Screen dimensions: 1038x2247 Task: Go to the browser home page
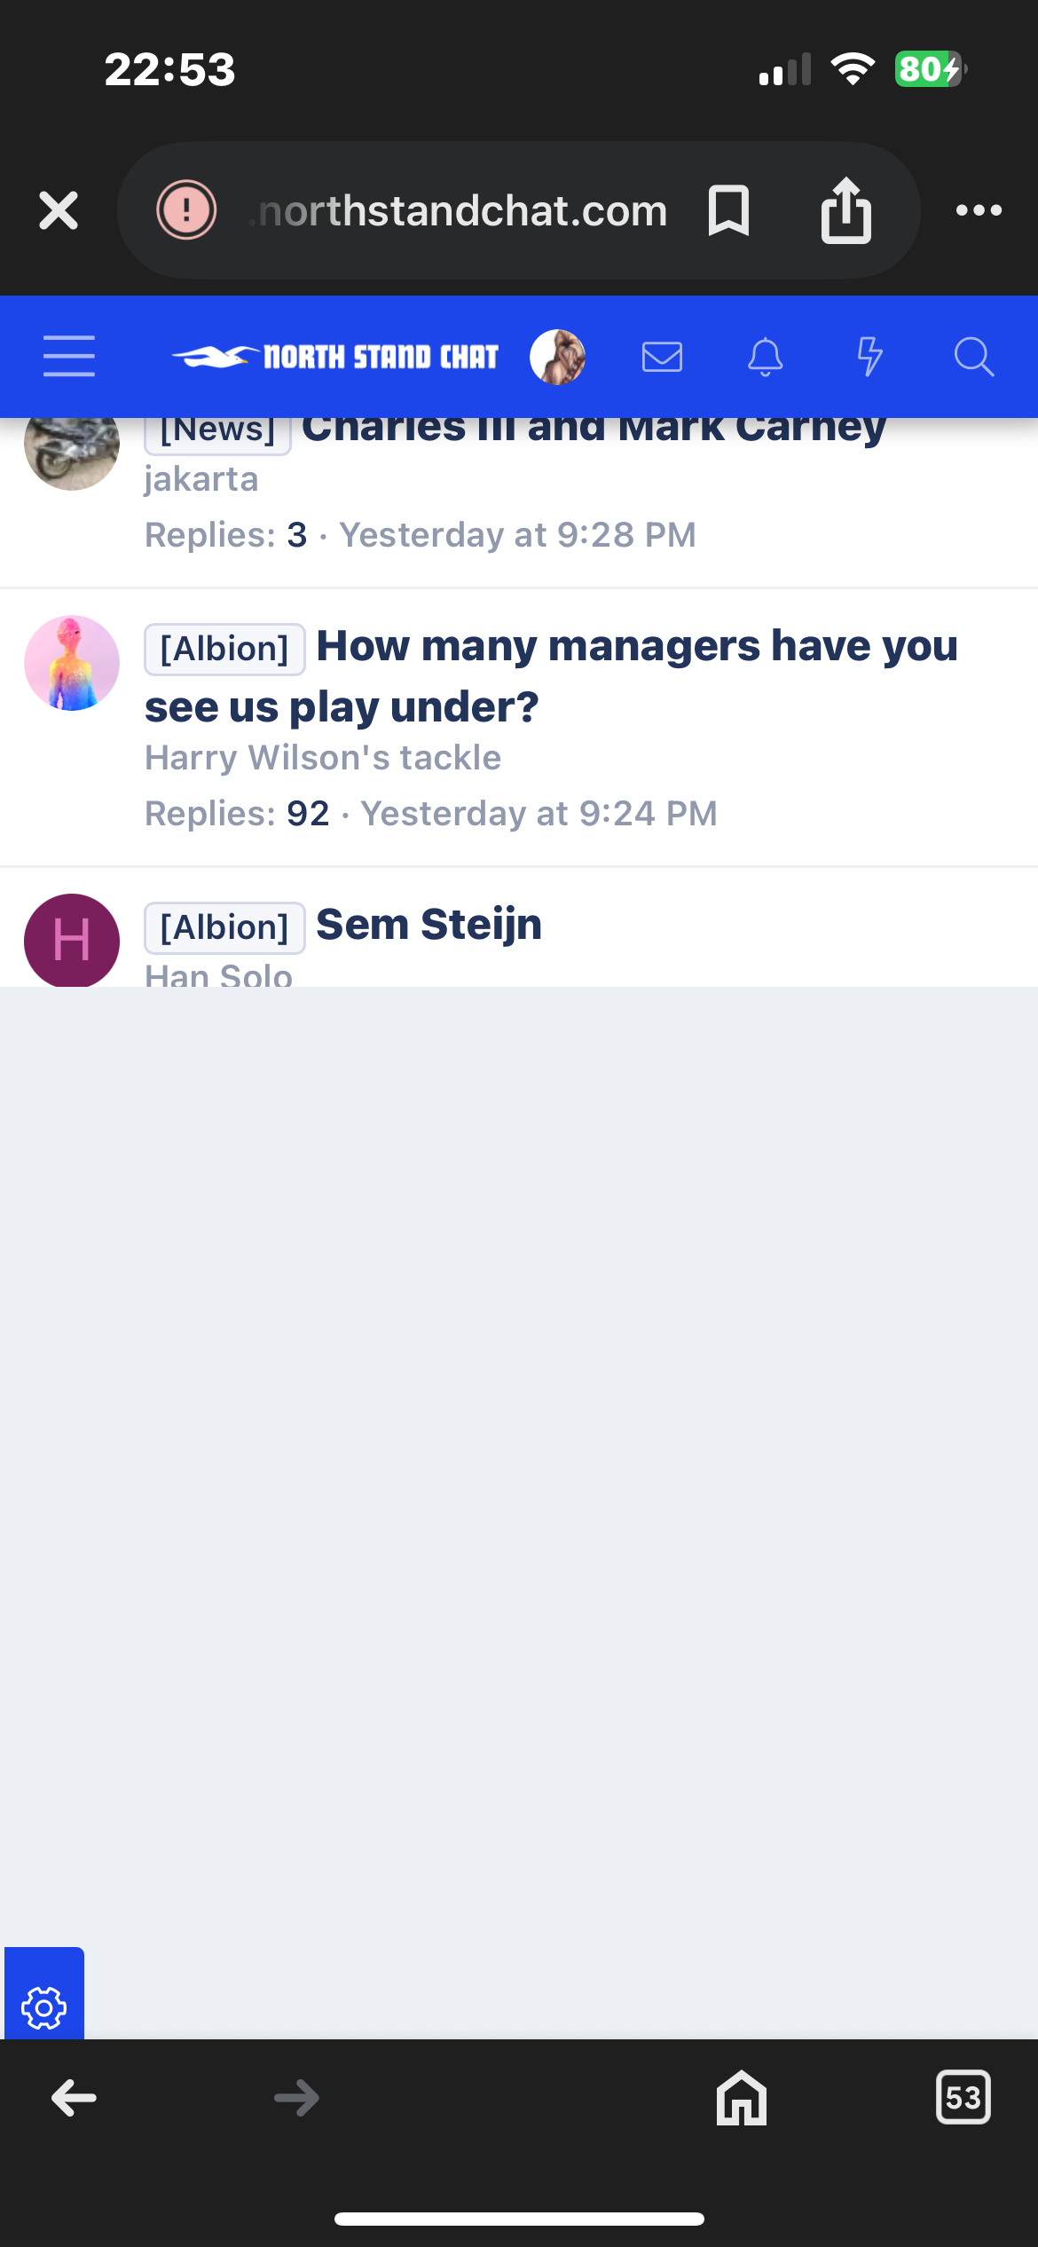[x=742, y=2098]
